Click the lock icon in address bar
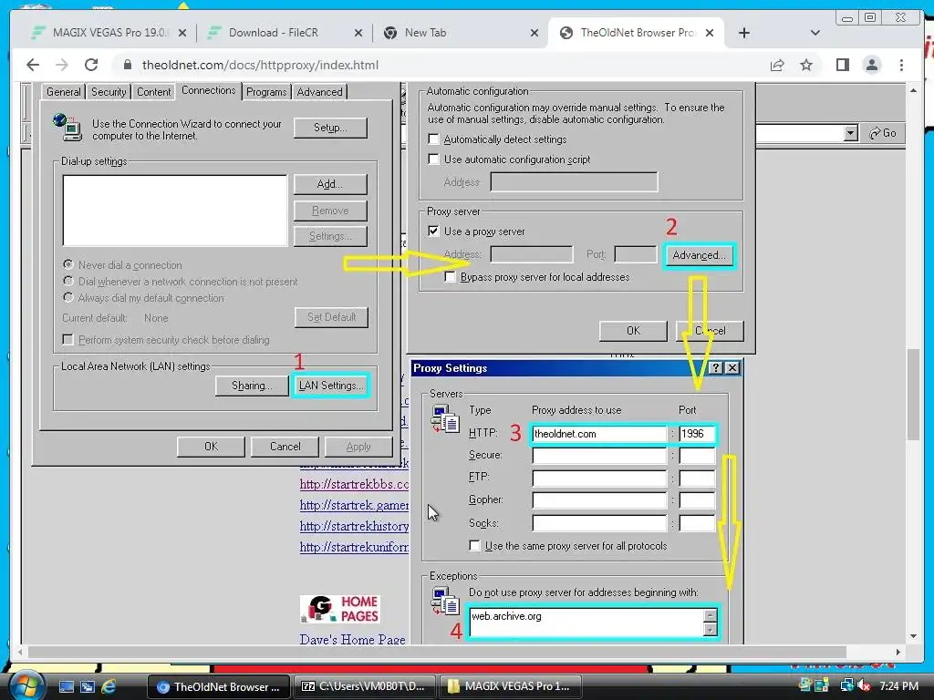This screenshot has height=700, width=934. [x=127, y=65]
